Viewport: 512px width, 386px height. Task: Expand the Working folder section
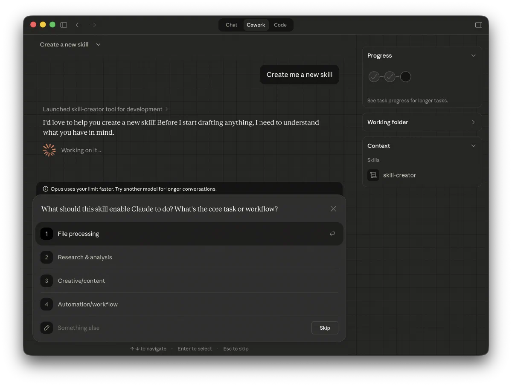click(473, 122)
